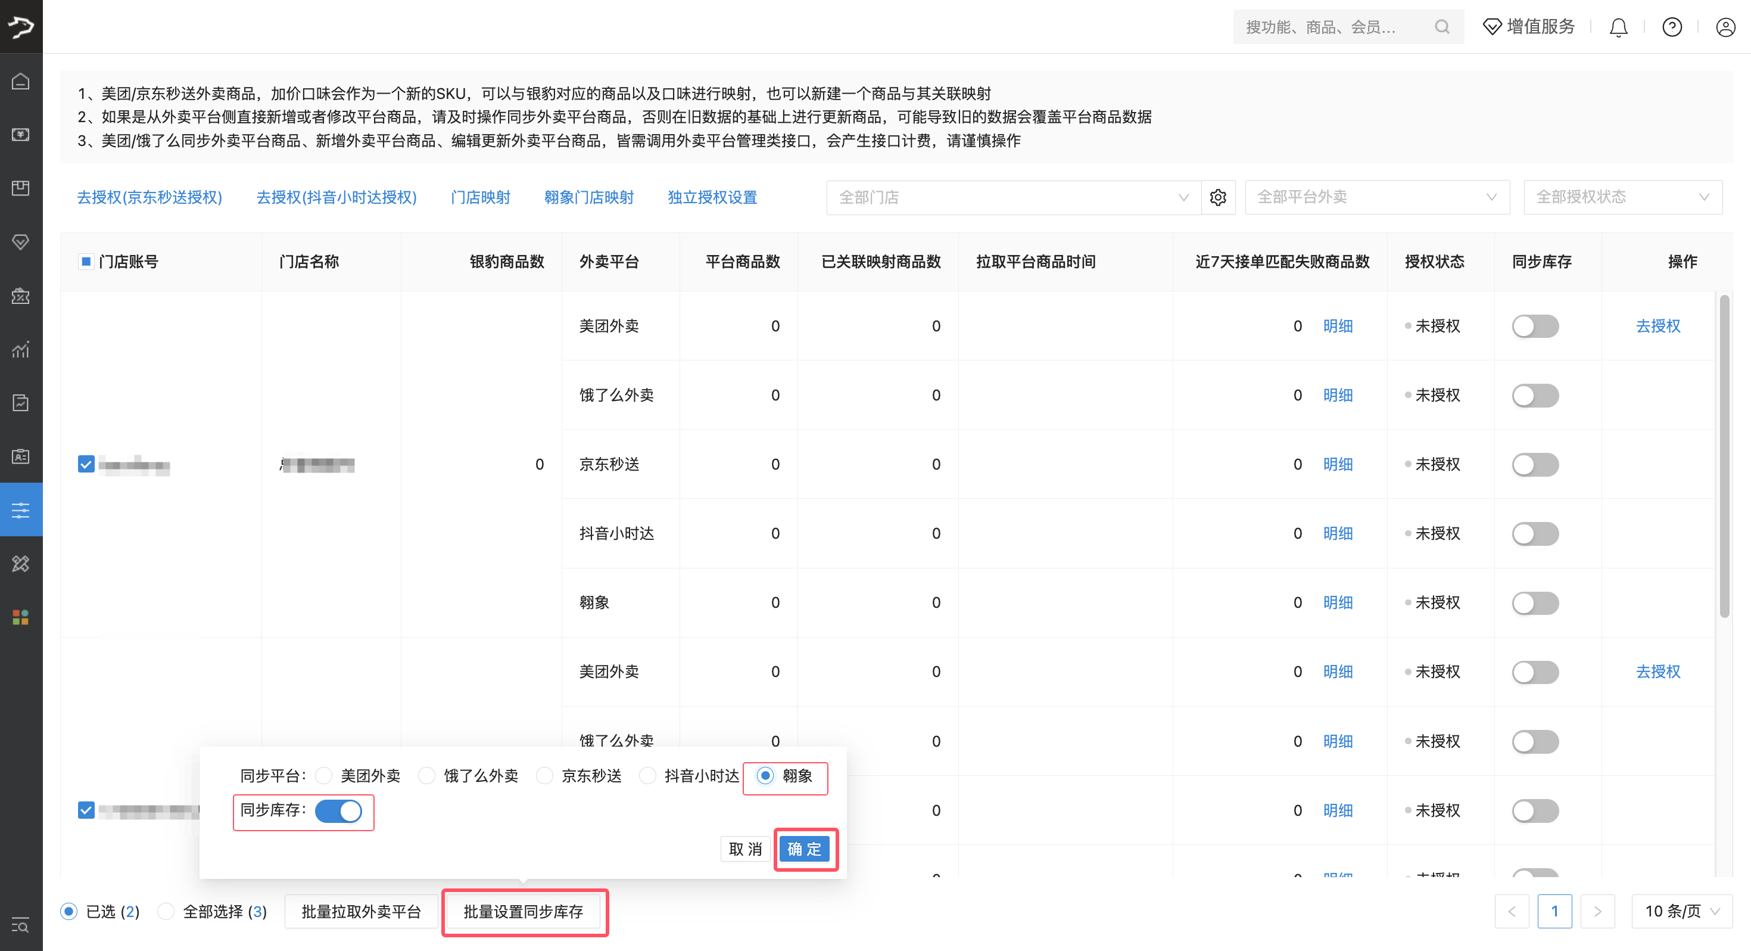Enable sync stock for first 美团外卖 row

coord(1535,327)
